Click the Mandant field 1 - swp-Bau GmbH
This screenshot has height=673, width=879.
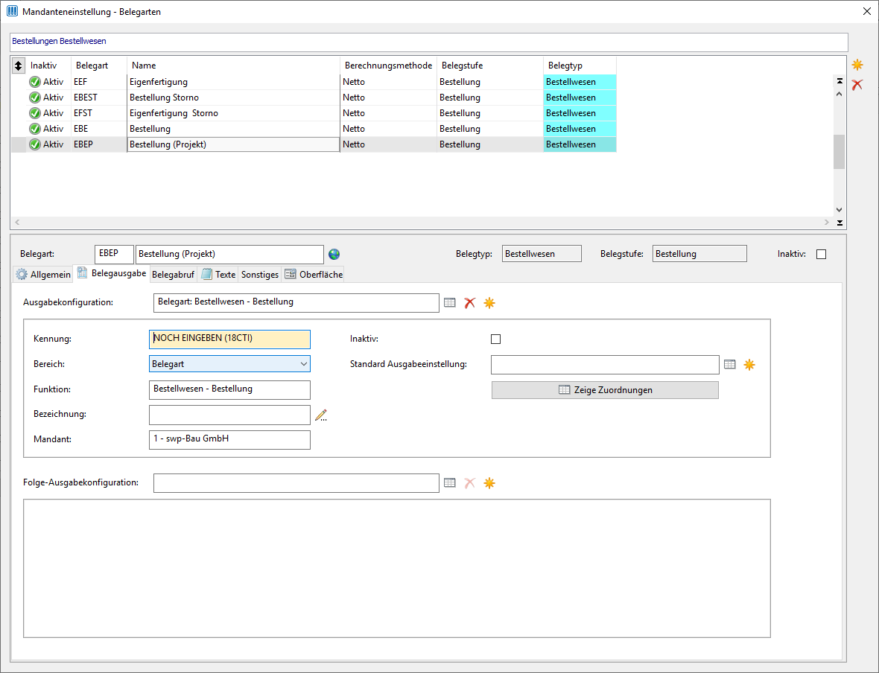point(229,439)
